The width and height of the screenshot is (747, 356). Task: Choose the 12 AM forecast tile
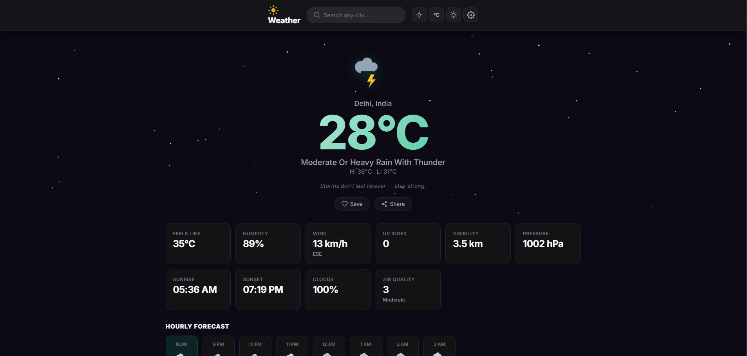329,346
